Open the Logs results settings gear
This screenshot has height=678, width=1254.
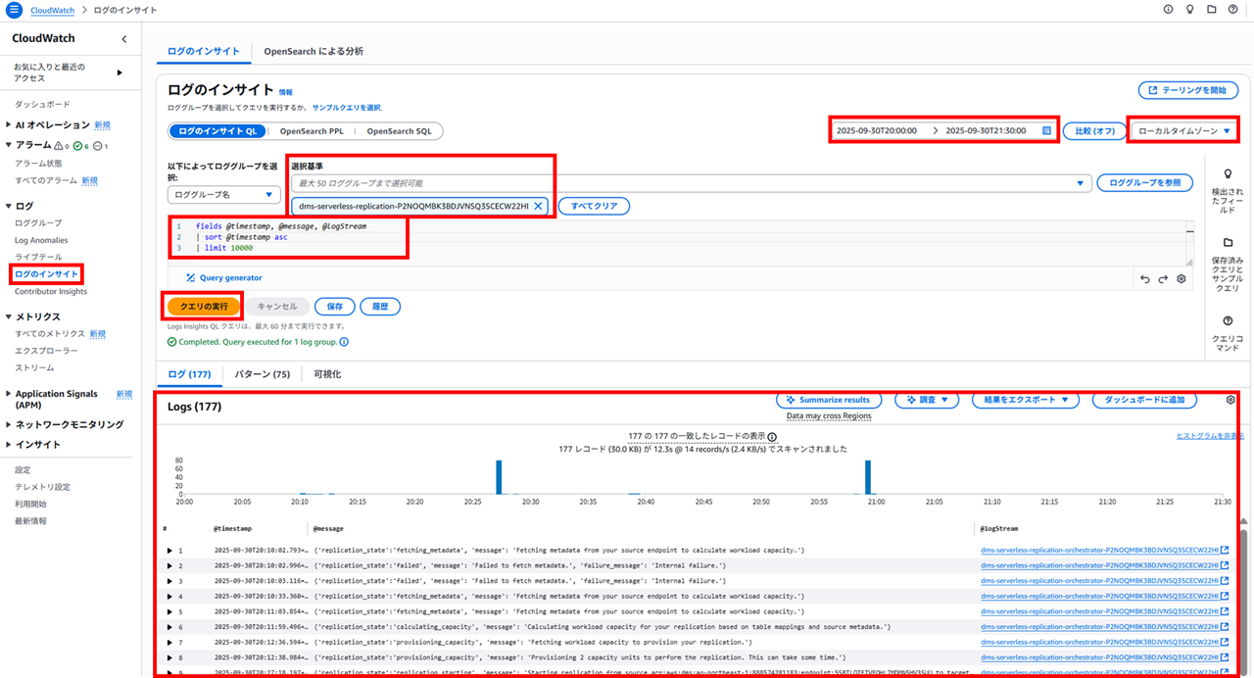pyautogui.click(x=1230, y=400)
